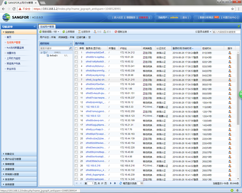This screenshot has width=242, height=193.
Task: Click the 每页显示条数 page size field
Action: [140, 183]
